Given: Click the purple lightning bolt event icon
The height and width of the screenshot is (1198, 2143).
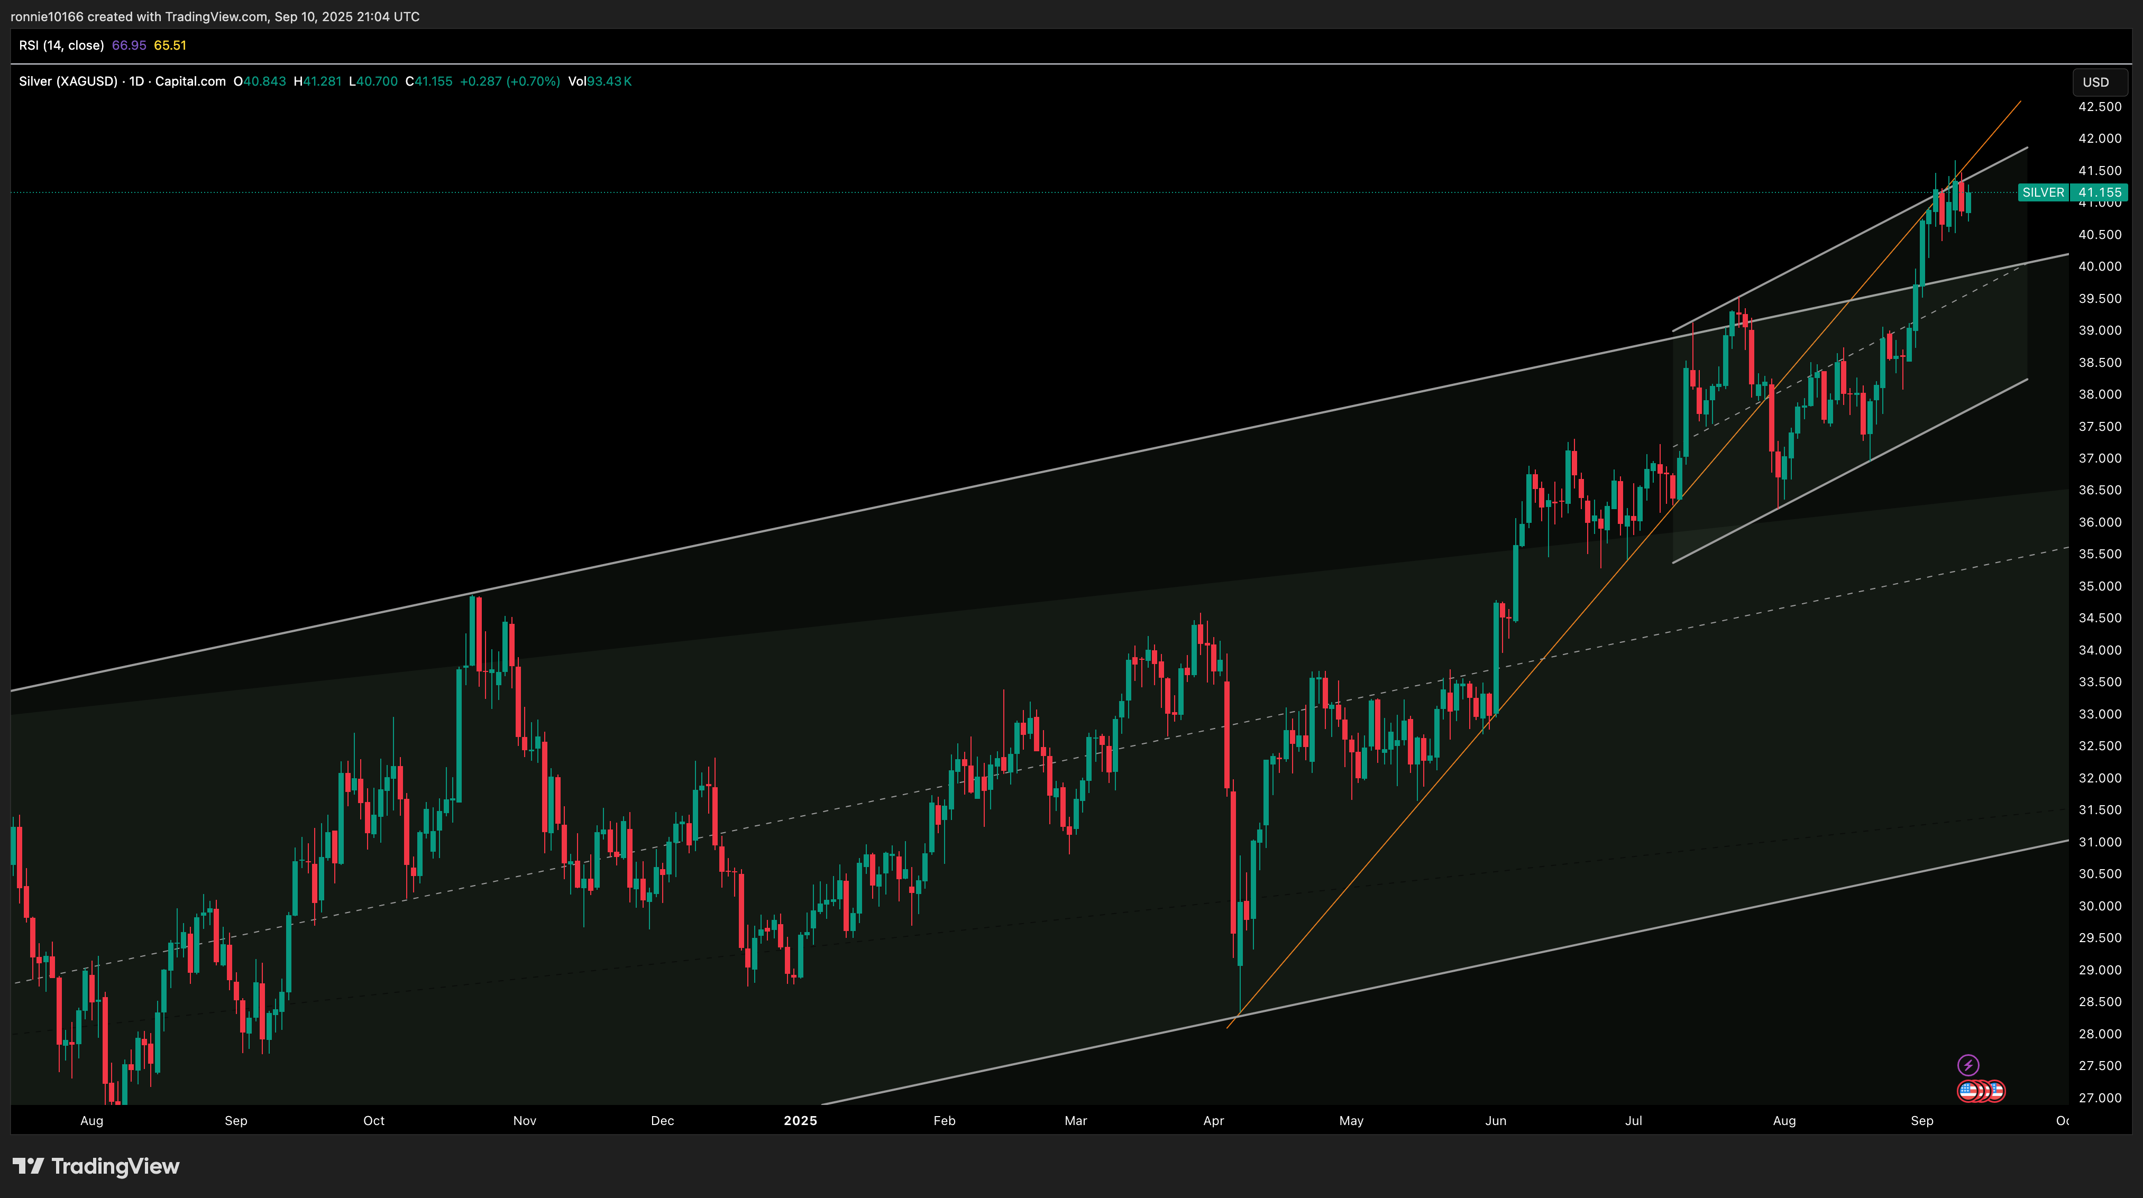Looking at the screenshot, I should tap(1967, 1065).
